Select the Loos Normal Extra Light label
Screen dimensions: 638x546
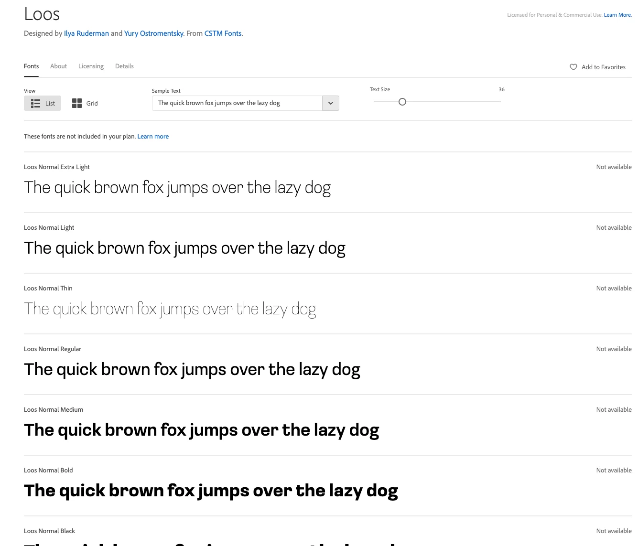coord(57,167)
